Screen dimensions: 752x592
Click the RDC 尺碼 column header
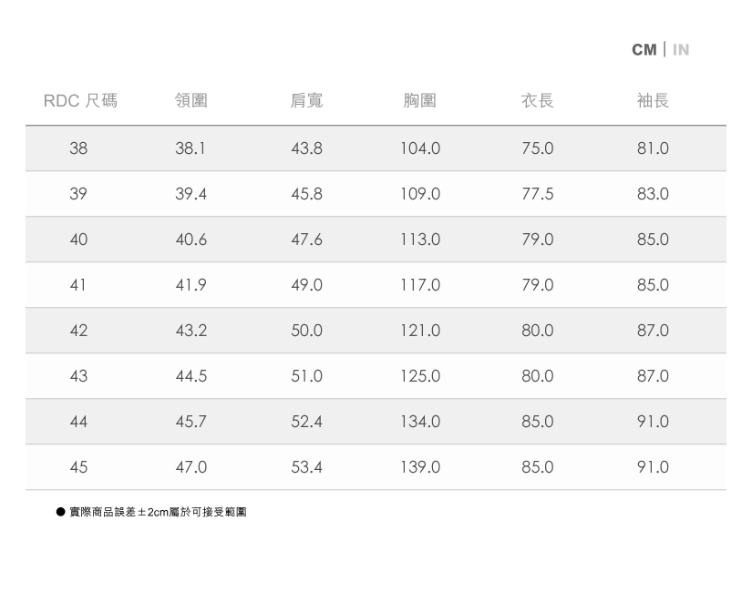click(80, 100)
